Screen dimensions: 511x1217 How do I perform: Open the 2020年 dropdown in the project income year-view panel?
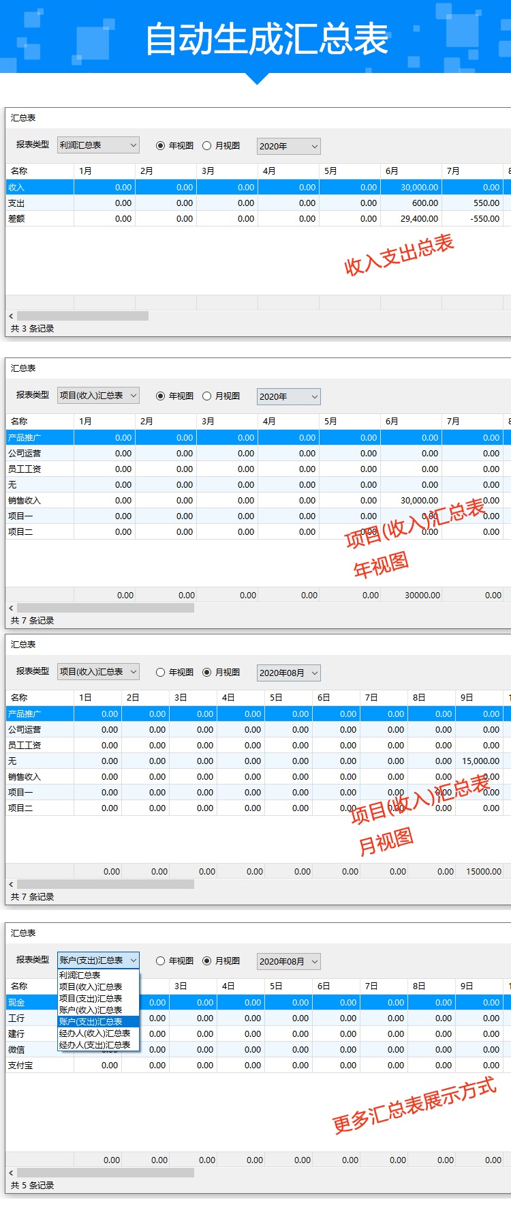288,396
